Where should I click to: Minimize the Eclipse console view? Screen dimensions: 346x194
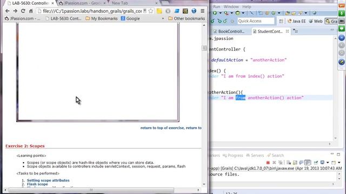332,154
